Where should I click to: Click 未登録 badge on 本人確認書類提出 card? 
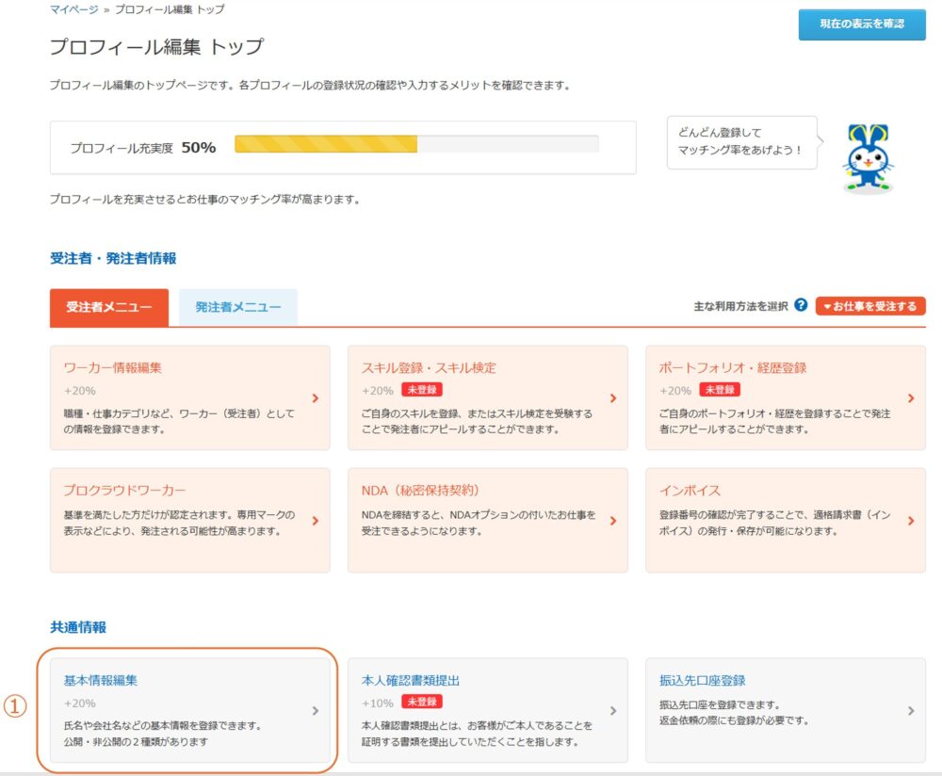pos(422,702)
